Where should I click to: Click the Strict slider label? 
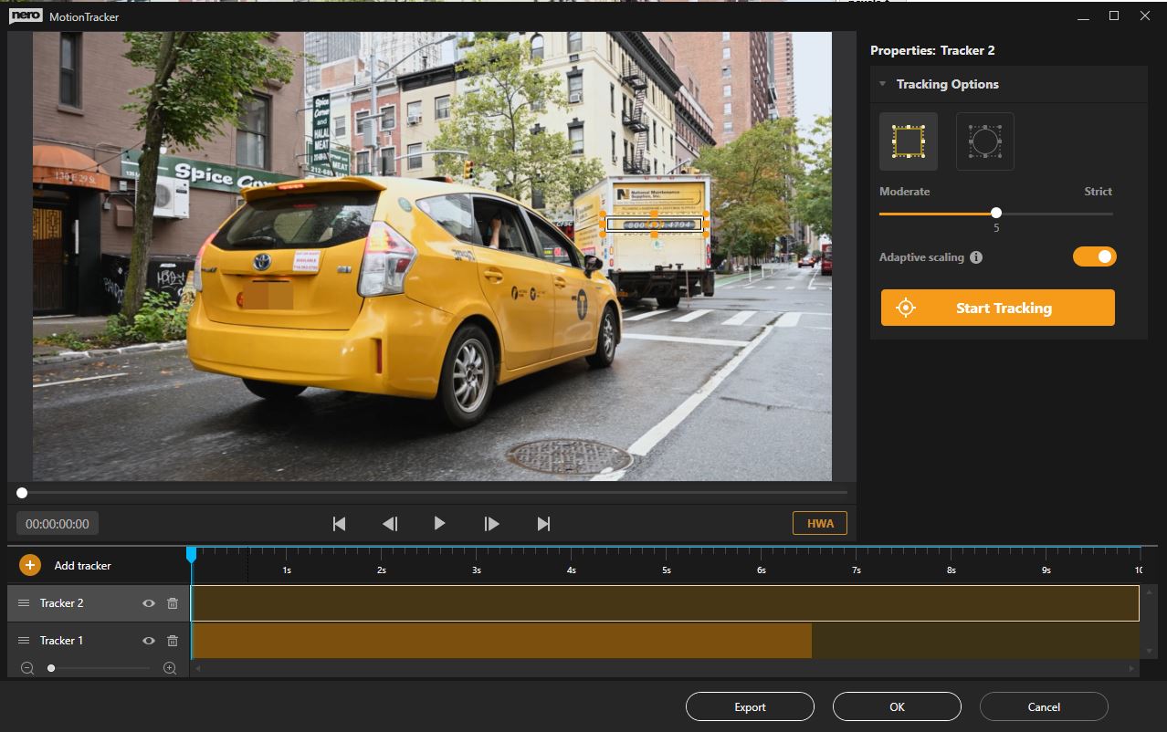click(1099, 192)
